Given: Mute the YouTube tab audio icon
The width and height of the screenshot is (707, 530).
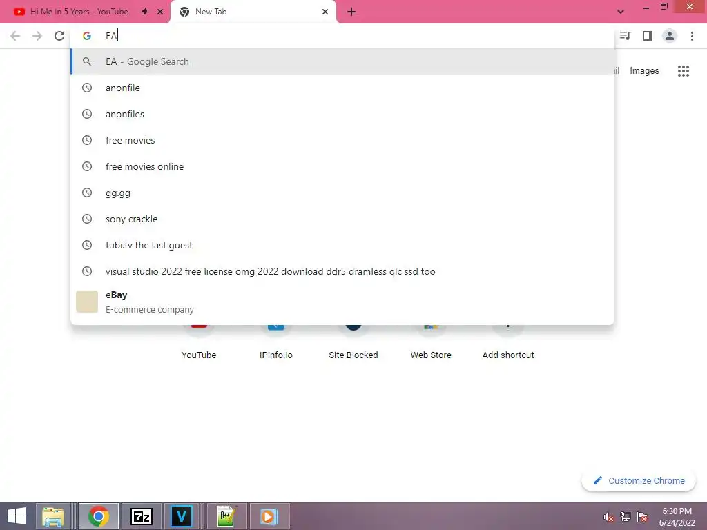Looking at the screenshot, I should 145,12.
